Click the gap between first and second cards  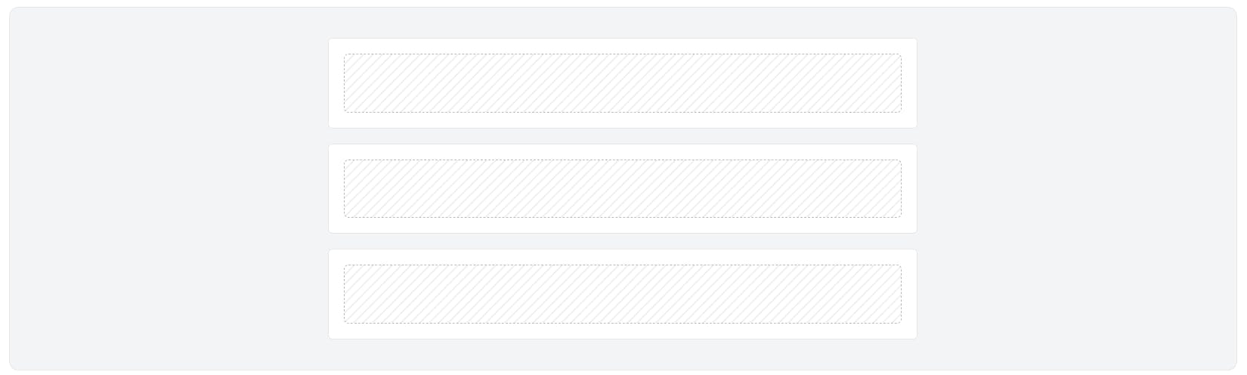[622, 136]
